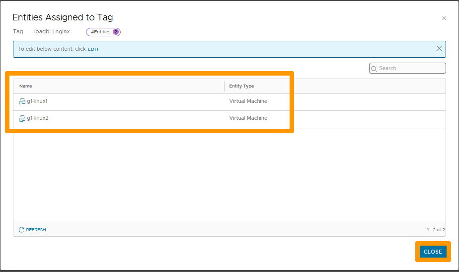
Task: Click the VM icon beside g1-linux2
Action: [22, 118]
